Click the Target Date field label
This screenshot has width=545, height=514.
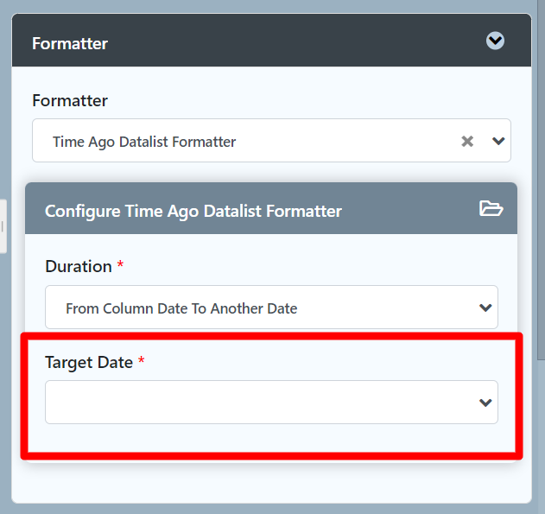click(x=88, y=363)
